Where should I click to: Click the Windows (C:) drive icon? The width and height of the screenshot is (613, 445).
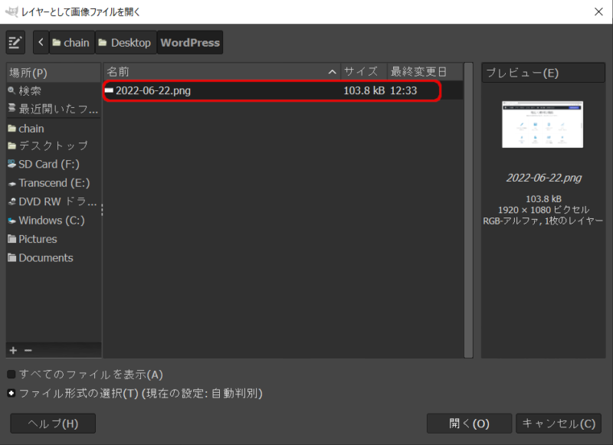point(11,221)
